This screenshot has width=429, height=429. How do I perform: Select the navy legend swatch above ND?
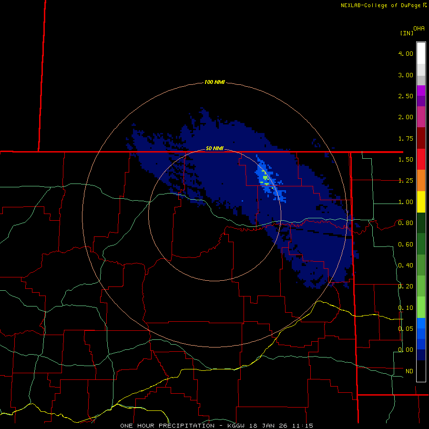pos(421,355)
